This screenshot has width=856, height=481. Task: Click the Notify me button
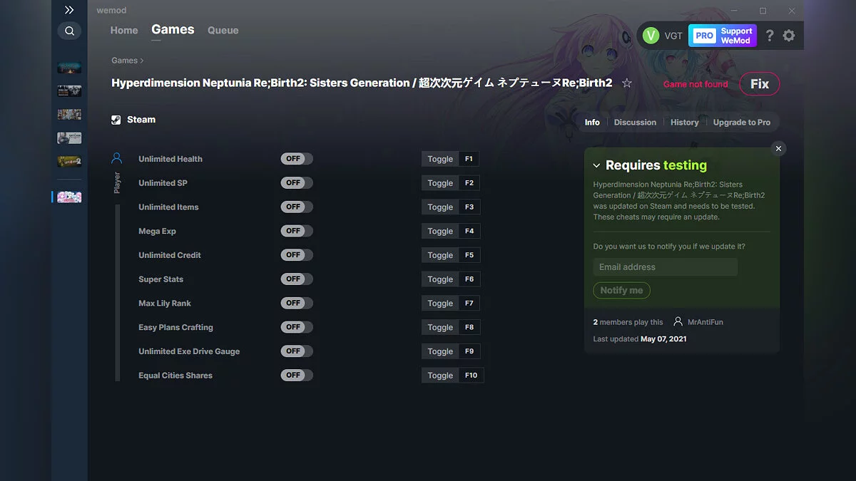click(621, 291)
